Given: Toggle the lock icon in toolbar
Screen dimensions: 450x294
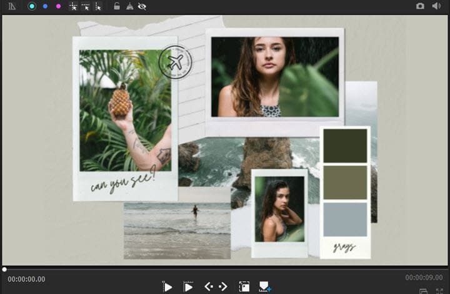Looking at the screenshot, I should click(x=116, y=6).
